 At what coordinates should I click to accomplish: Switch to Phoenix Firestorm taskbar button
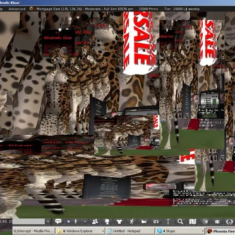pos(220,231)
